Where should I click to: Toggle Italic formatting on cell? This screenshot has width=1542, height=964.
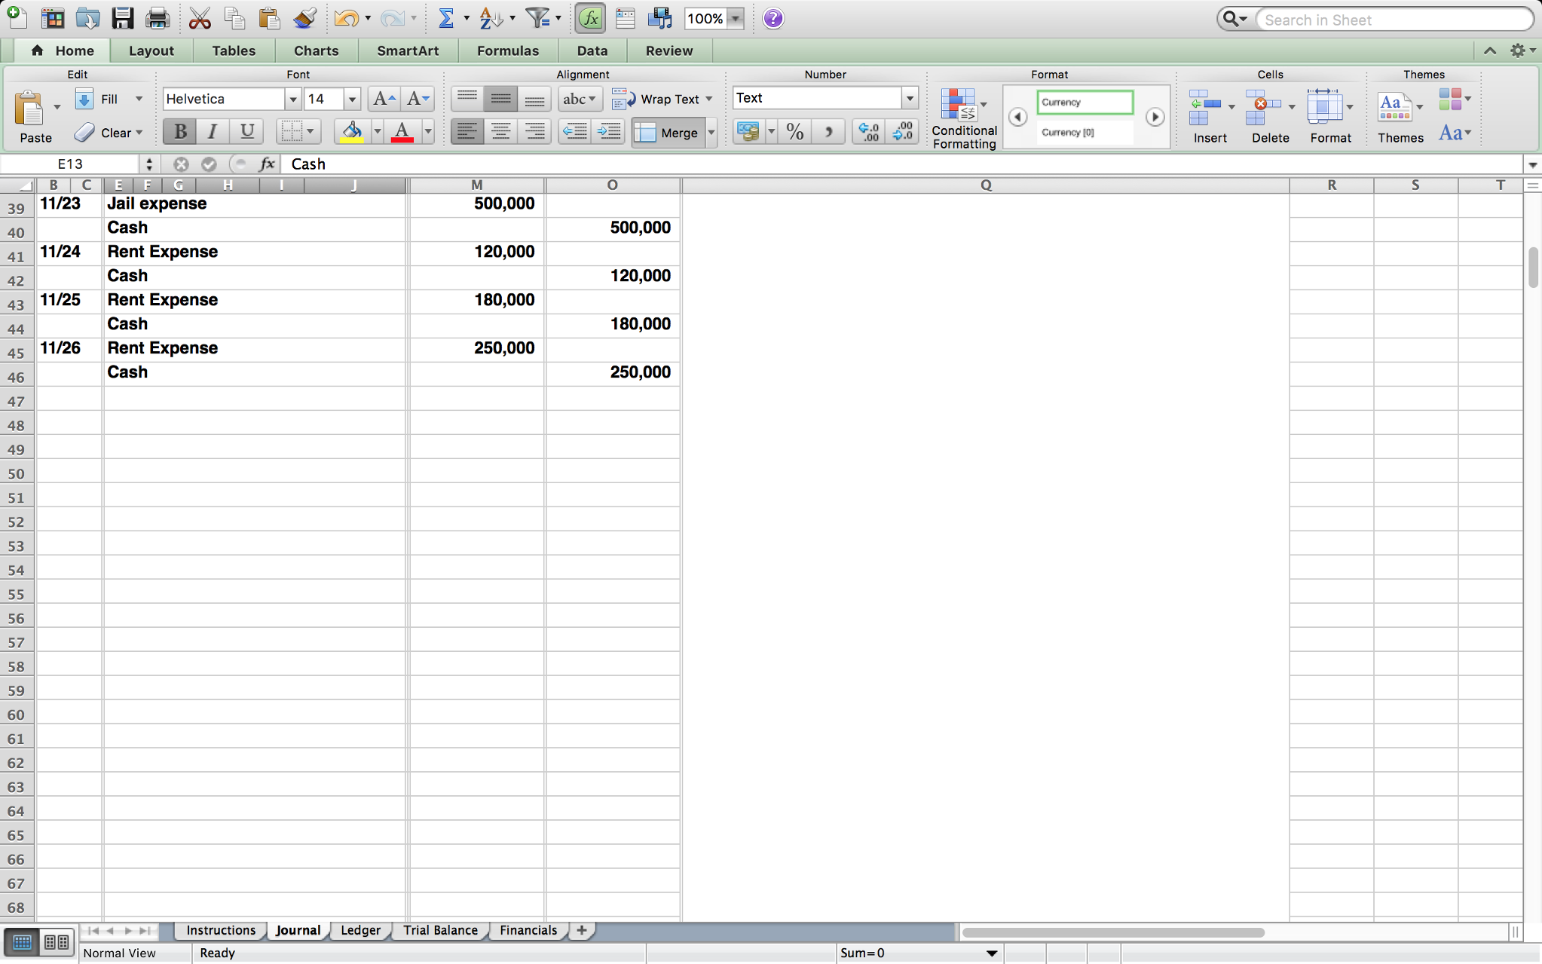click(213, 132)
